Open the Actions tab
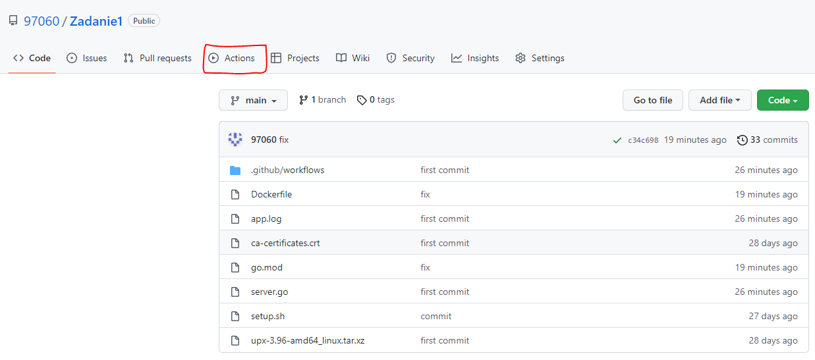The height and width of the screenshot is (360, 815). pyautogui.click(x=231, y=58)
